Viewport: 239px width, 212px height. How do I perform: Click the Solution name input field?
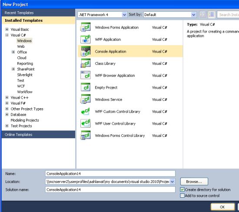(x=110, y=189)
